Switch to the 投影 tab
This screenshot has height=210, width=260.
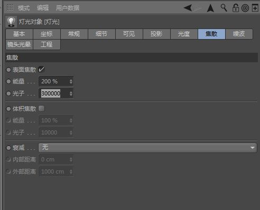[x=156, y=34]
